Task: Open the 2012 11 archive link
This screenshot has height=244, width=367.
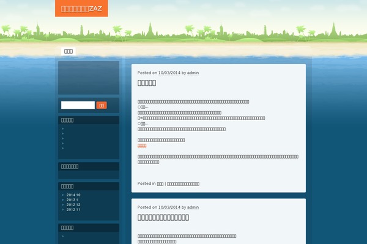Action: (73, 210)
